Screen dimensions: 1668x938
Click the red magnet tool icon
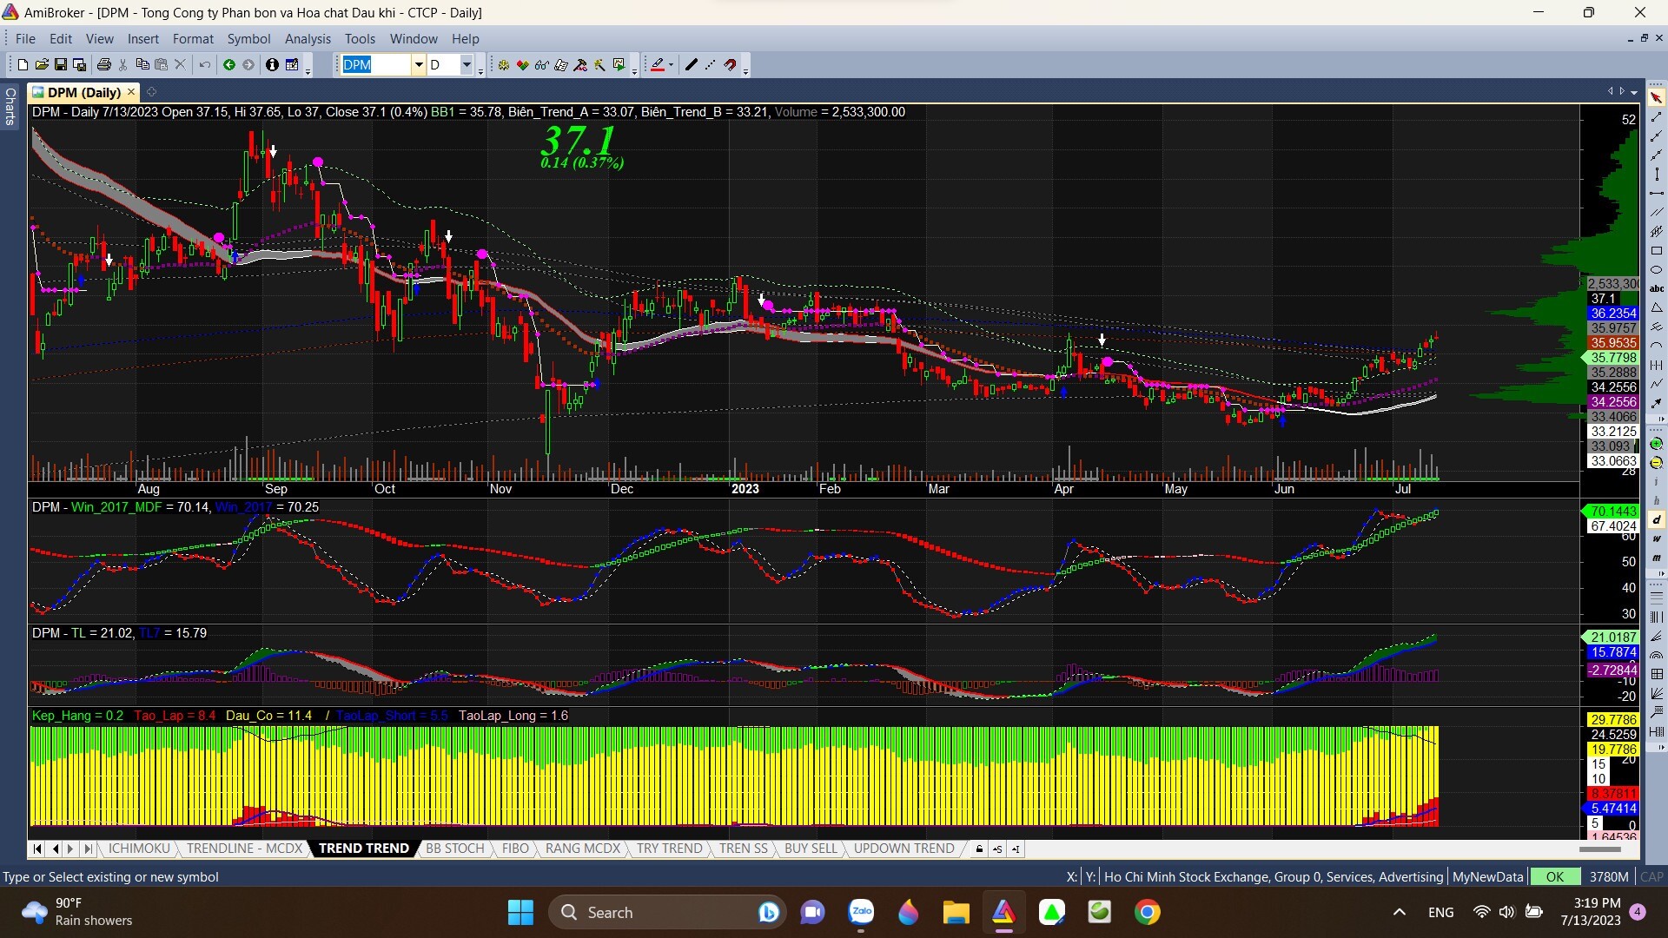point(731,64)
